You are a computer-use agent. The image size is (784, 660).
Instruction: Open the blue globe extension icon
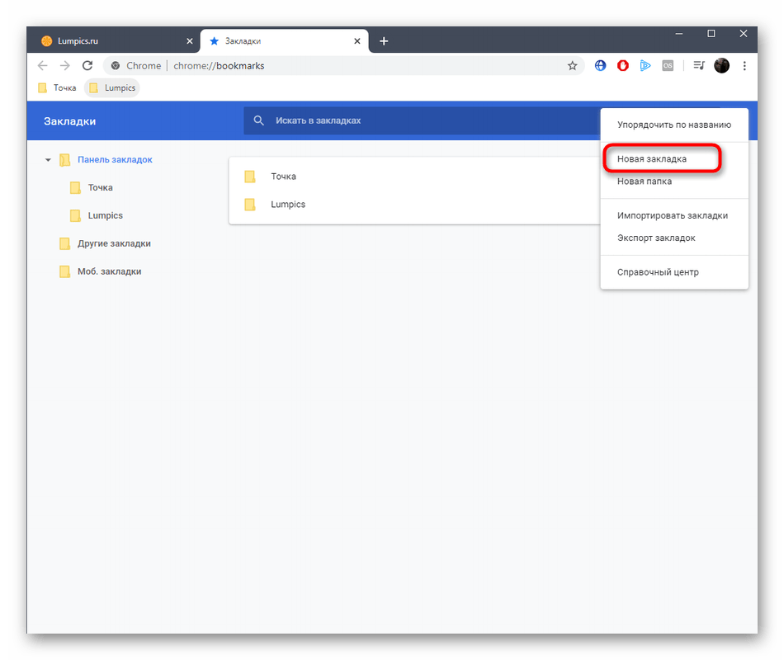(600, 65)
